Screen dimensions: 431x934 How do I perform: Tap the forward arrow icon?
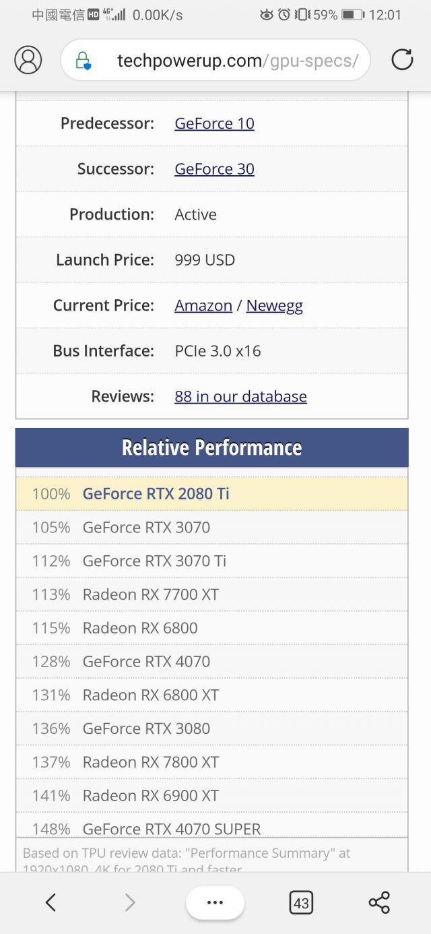click(x=130, y=902)
